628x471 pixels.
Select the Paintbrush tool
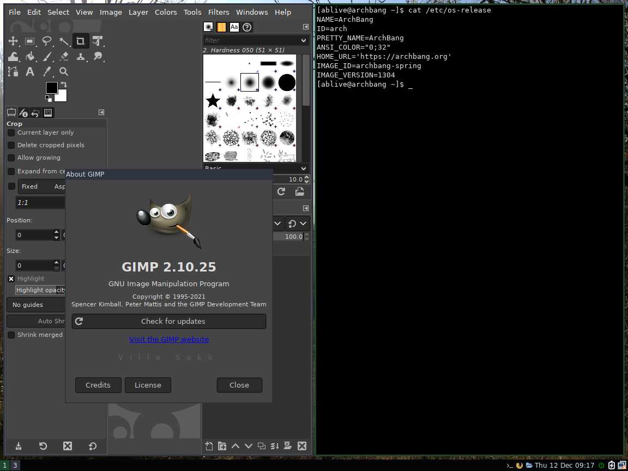click(47, 57)
